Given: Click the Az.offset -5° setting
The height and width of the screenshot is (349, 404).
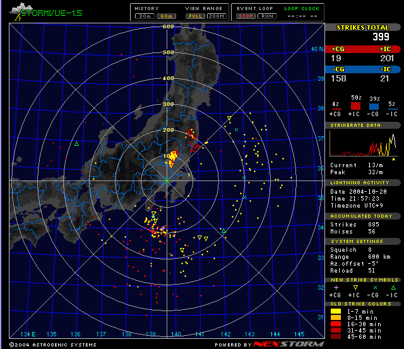Looking at the screenshot, I should pyautogui.click(x=355, y=264).
